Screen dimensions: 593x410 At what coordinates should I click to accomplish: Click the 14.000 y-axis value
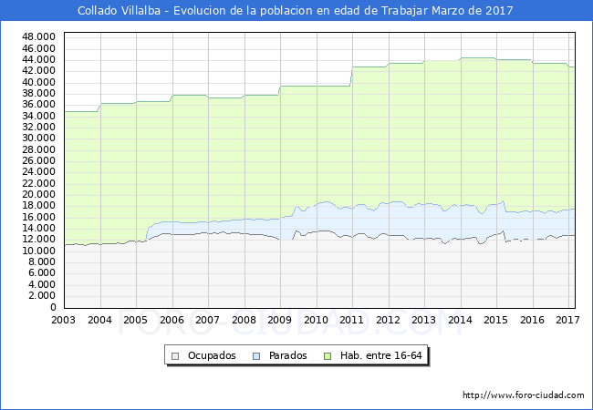pyautogui.click(x=39, y=228)
